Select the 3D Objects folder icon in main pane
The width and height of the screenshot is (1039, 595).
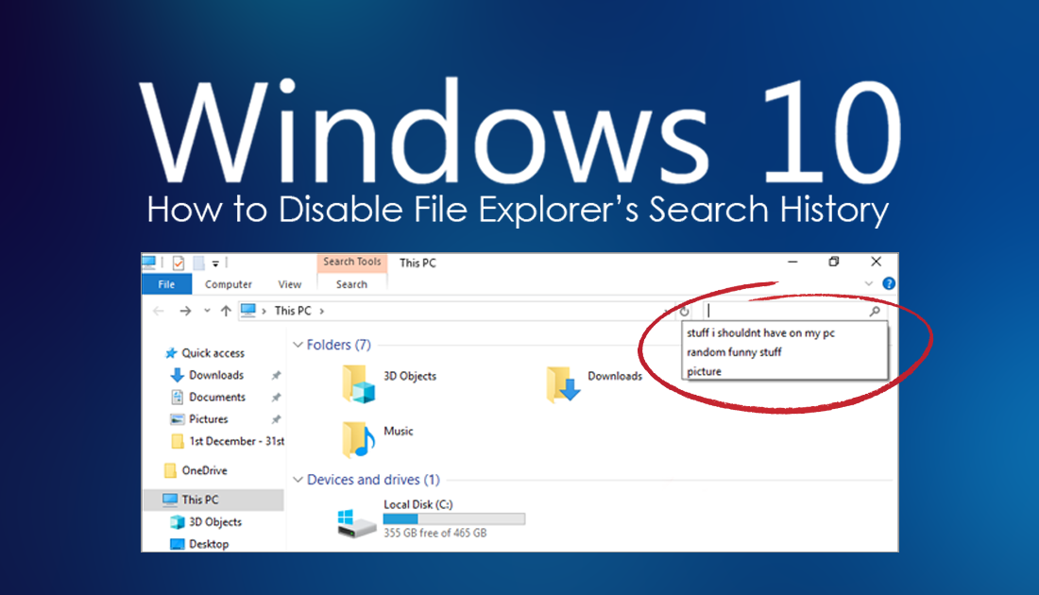(359, 383)
